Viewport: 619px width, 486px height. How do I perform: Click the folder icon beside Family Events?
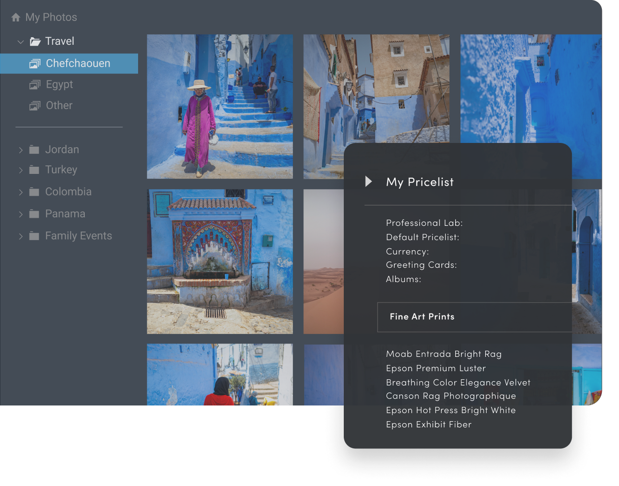(34, 235)
